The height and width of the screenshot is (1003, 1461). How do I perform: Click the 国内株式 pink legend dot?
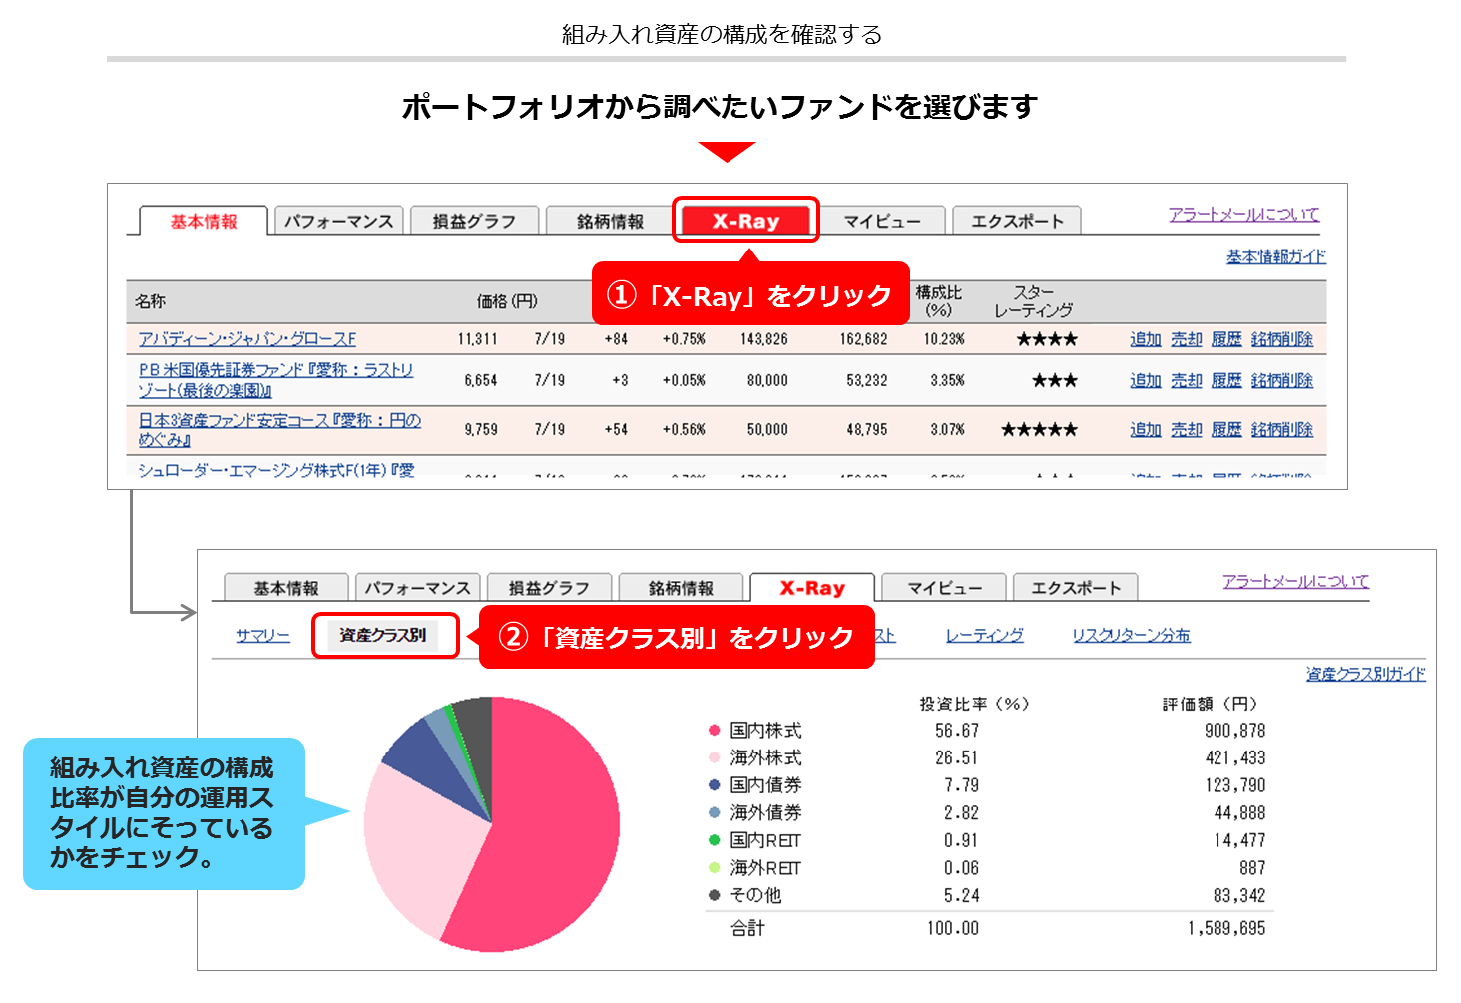tap(714, 731)
